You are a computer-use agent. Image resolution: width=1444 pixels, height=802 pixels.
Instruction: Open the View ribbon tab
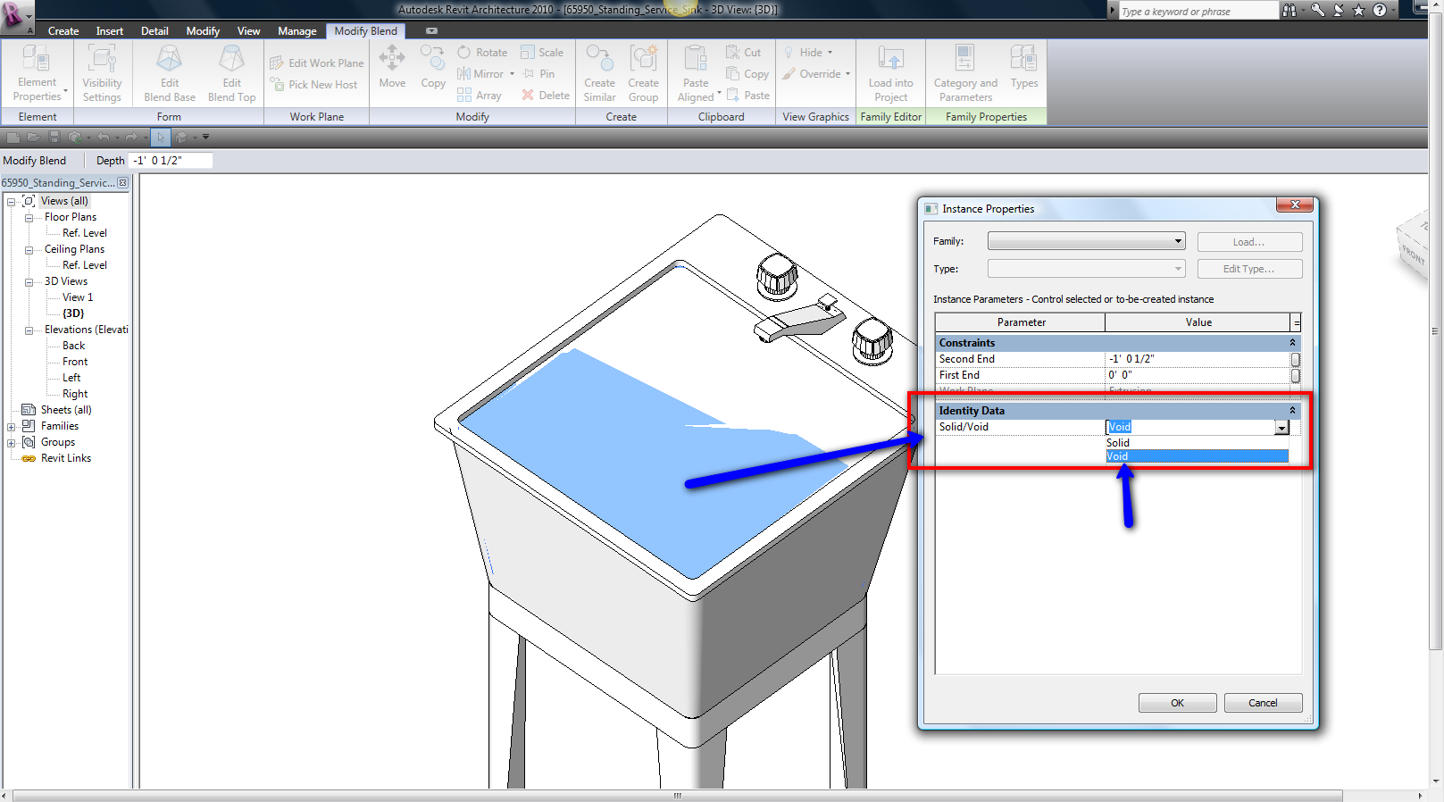point(248,31)
